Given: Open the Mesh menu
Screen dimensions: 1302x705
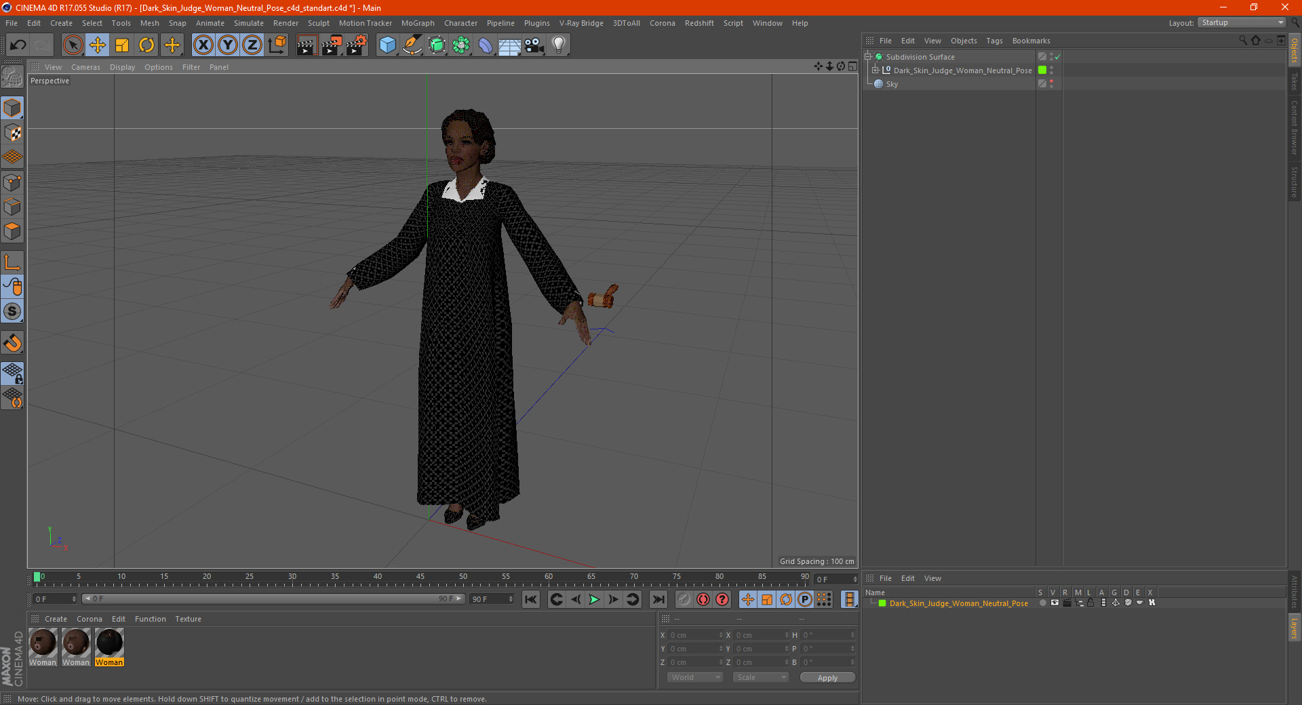Looking at the screenshot, I should coord(150,23).
